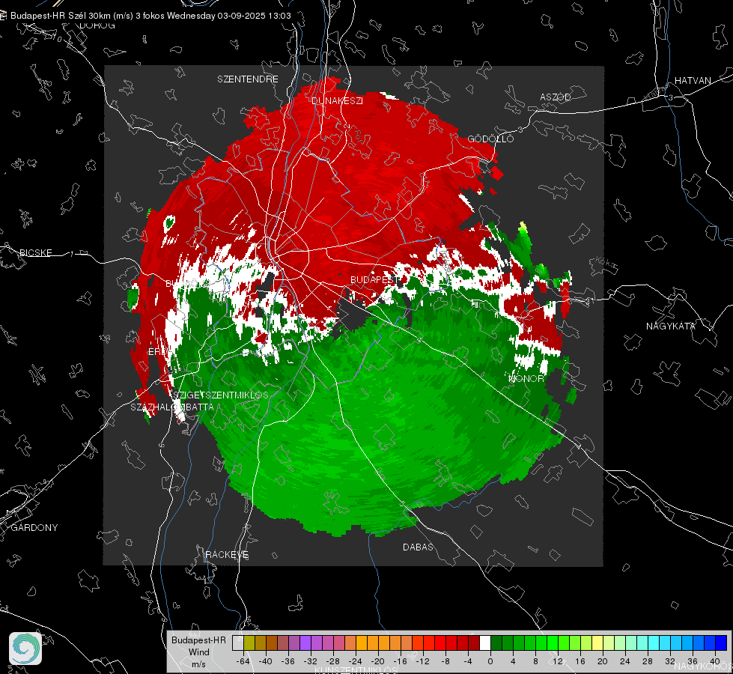Pick the pale yellow swatch beside the 20 tick
This screenshot has width=733, height=674.
tap(597, 643)
